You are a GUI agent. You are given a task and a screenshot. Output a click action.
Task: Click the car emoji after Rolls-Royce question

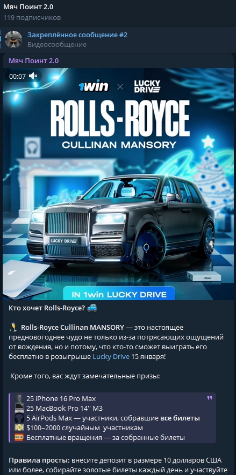tap(92, 308)
